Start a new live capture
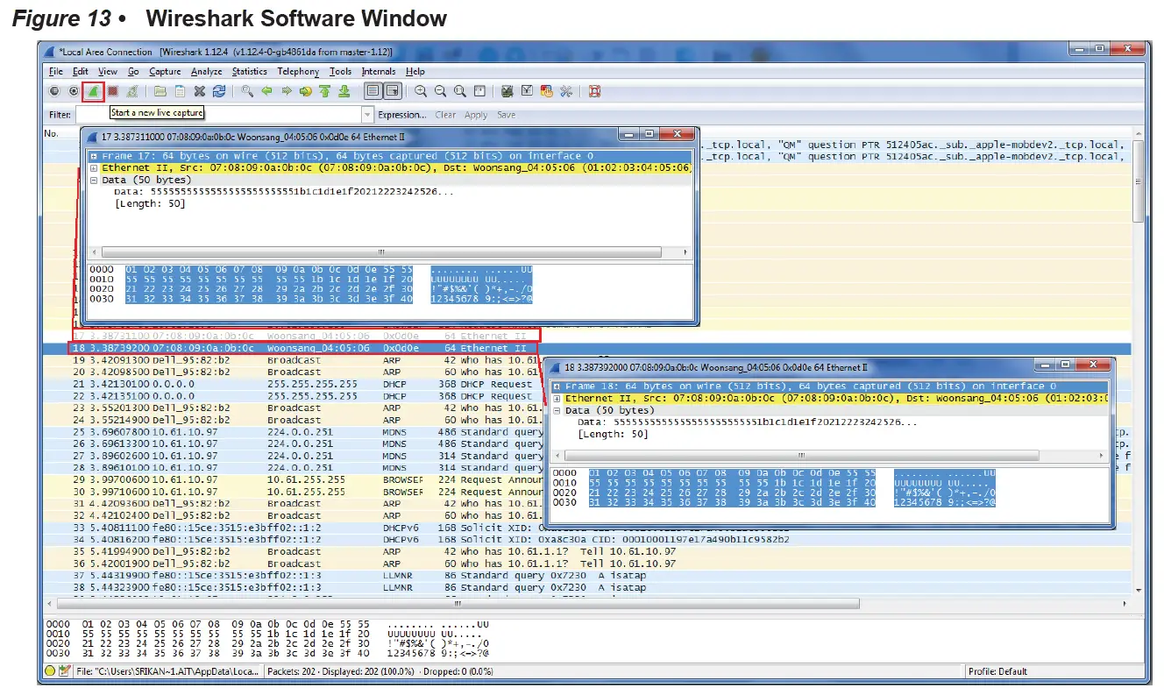The width and height of the screenshot is (1164, 695). pos(91,90)
